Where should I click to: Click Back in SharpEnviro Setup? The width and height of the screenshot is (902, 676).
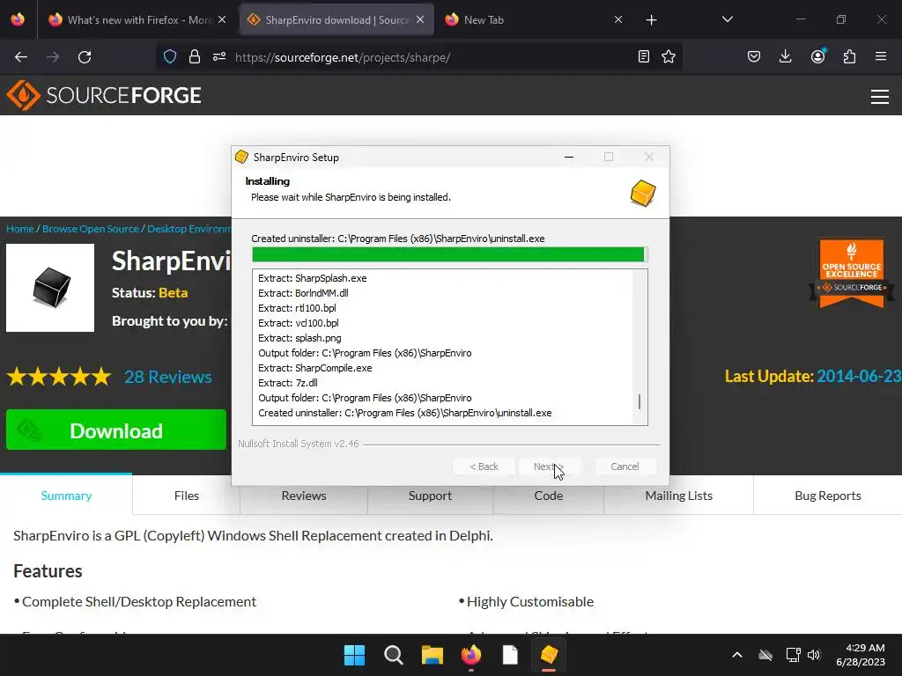point(484,467)
